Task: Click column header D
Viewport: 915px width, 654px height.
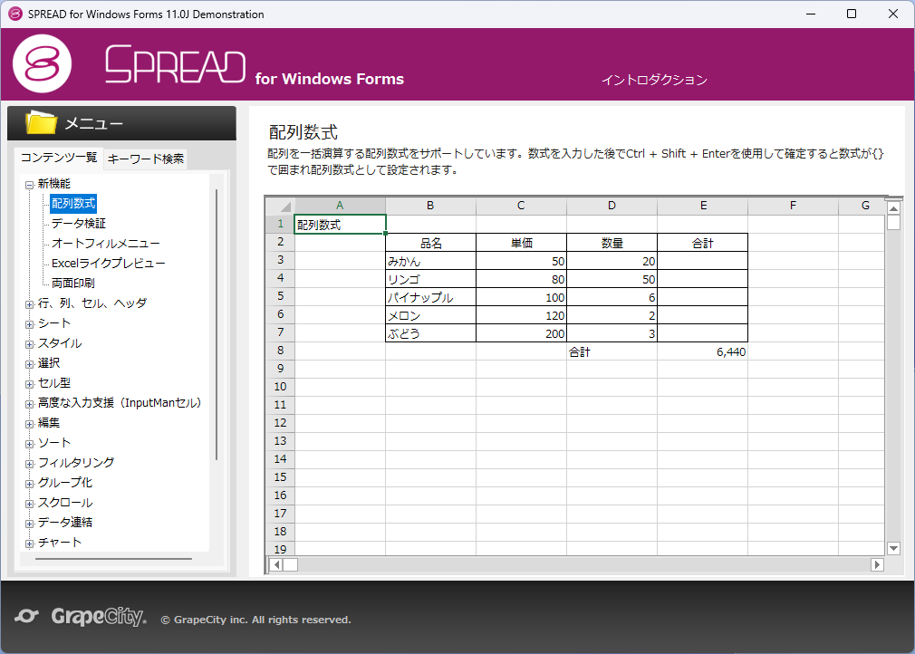Action: [x=612, y=206]
